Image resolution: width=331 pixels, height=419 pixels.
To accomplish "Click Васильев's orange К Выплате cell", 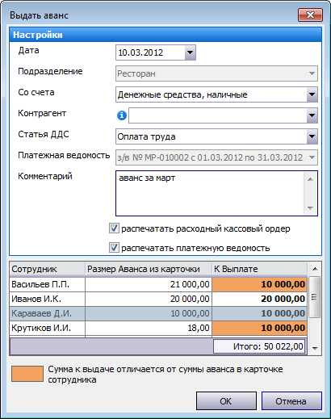I will click(260, 284).
